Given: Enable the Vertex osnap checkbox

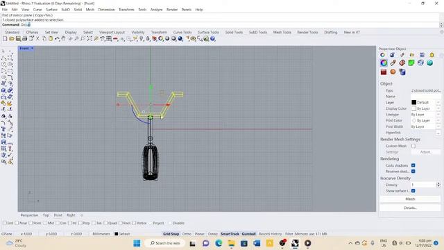Looking at the screenshot, I should point(134,223).
